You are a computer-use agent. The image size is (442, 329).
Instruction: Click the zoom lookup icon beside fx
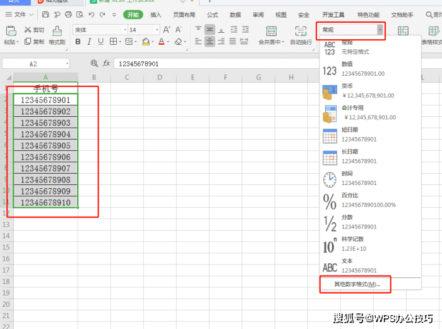pyautogui.click(x=94, y=63)
